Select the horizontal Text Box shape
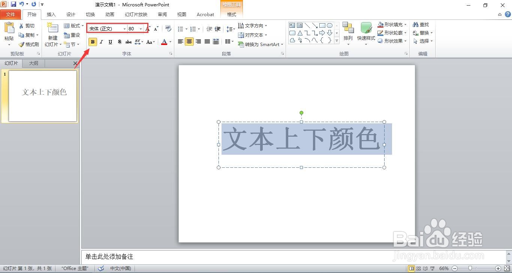Image resolution: width=512 pixels, height=273 pixels. 292,25
